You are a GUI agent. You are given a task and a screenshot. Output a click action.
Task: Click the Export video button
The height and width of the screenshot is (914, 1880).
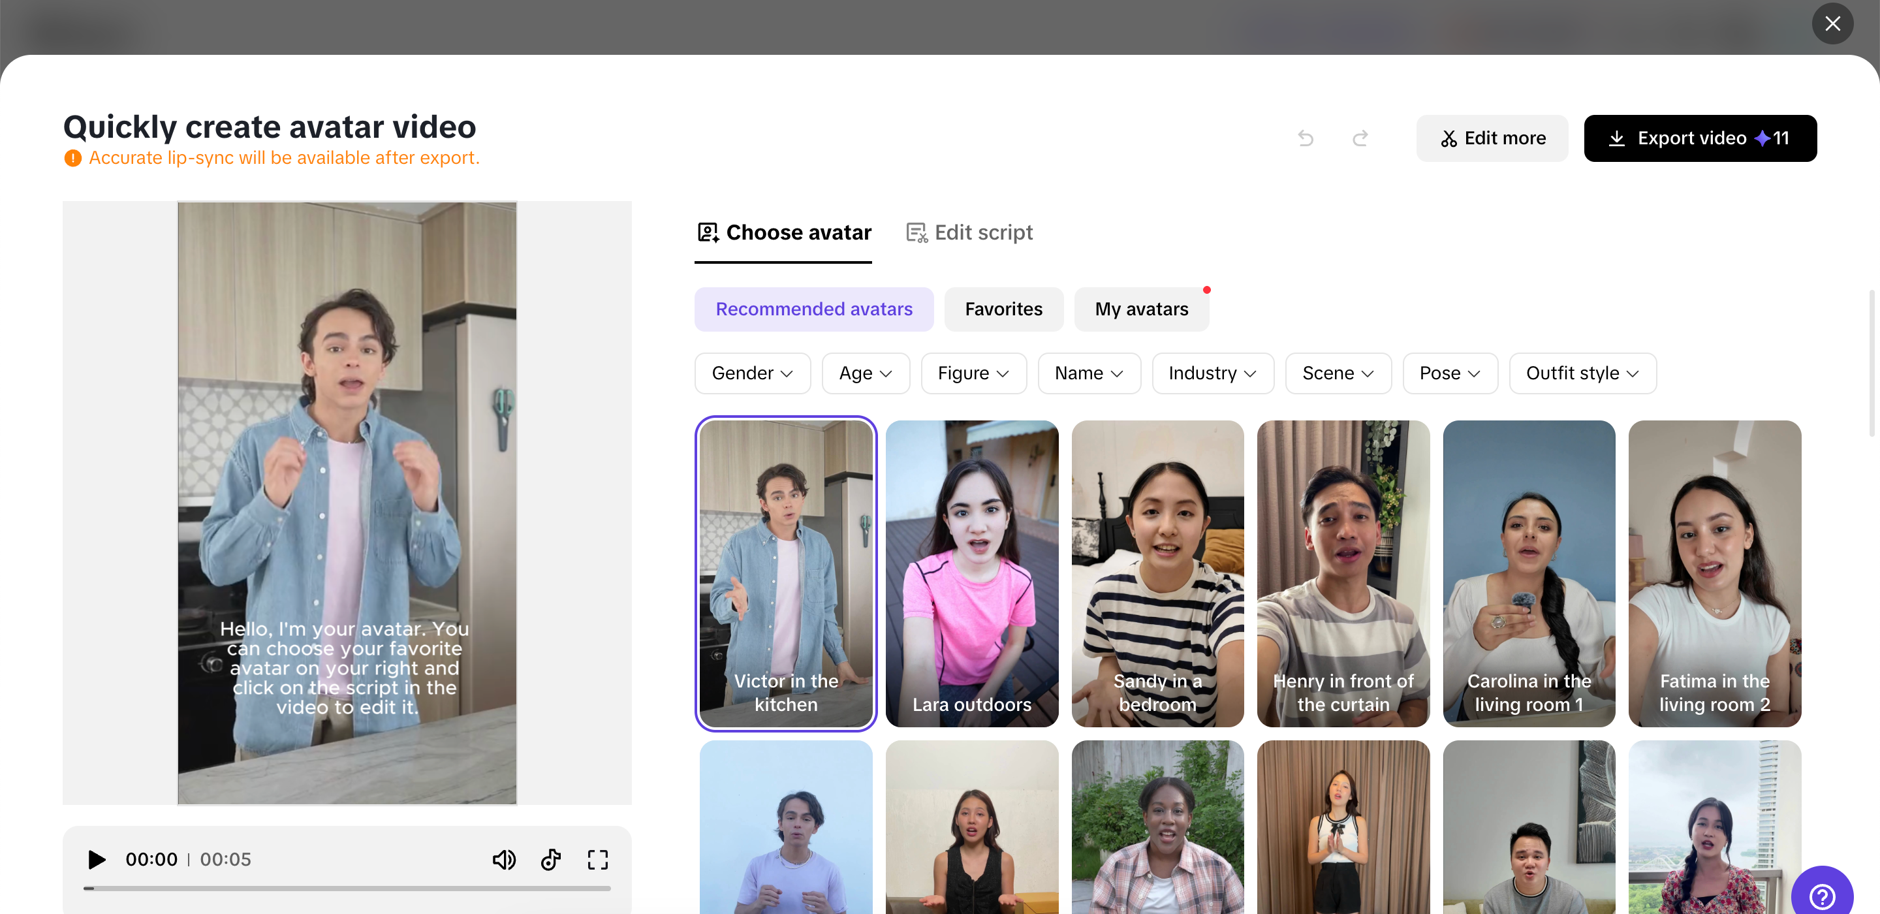(1700, 138)
